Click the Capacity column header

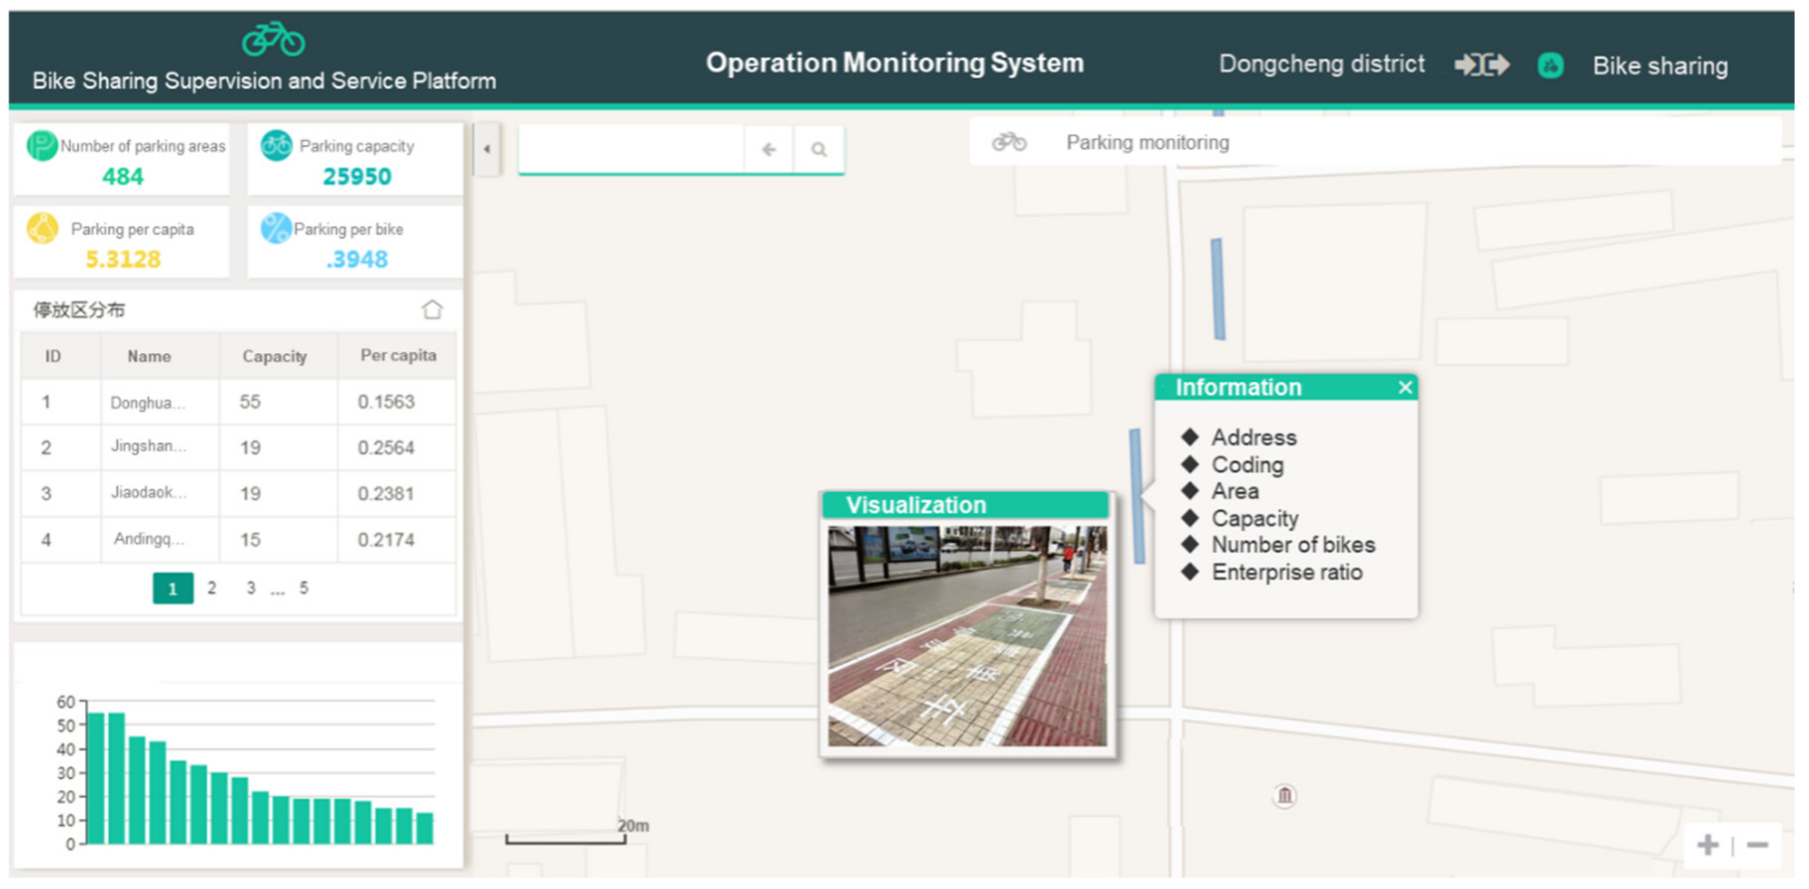274,356
